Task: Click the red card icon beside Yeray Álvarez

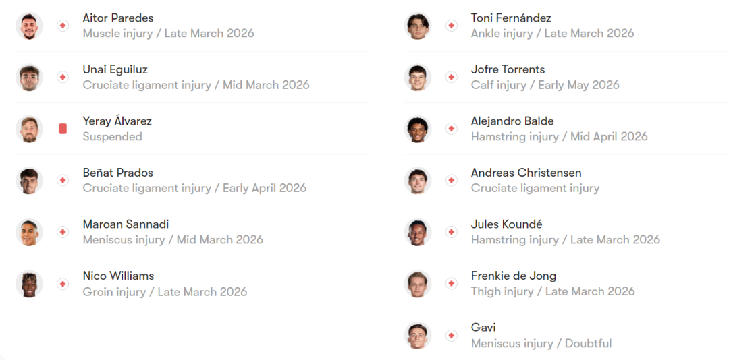Action: (63, 129)
